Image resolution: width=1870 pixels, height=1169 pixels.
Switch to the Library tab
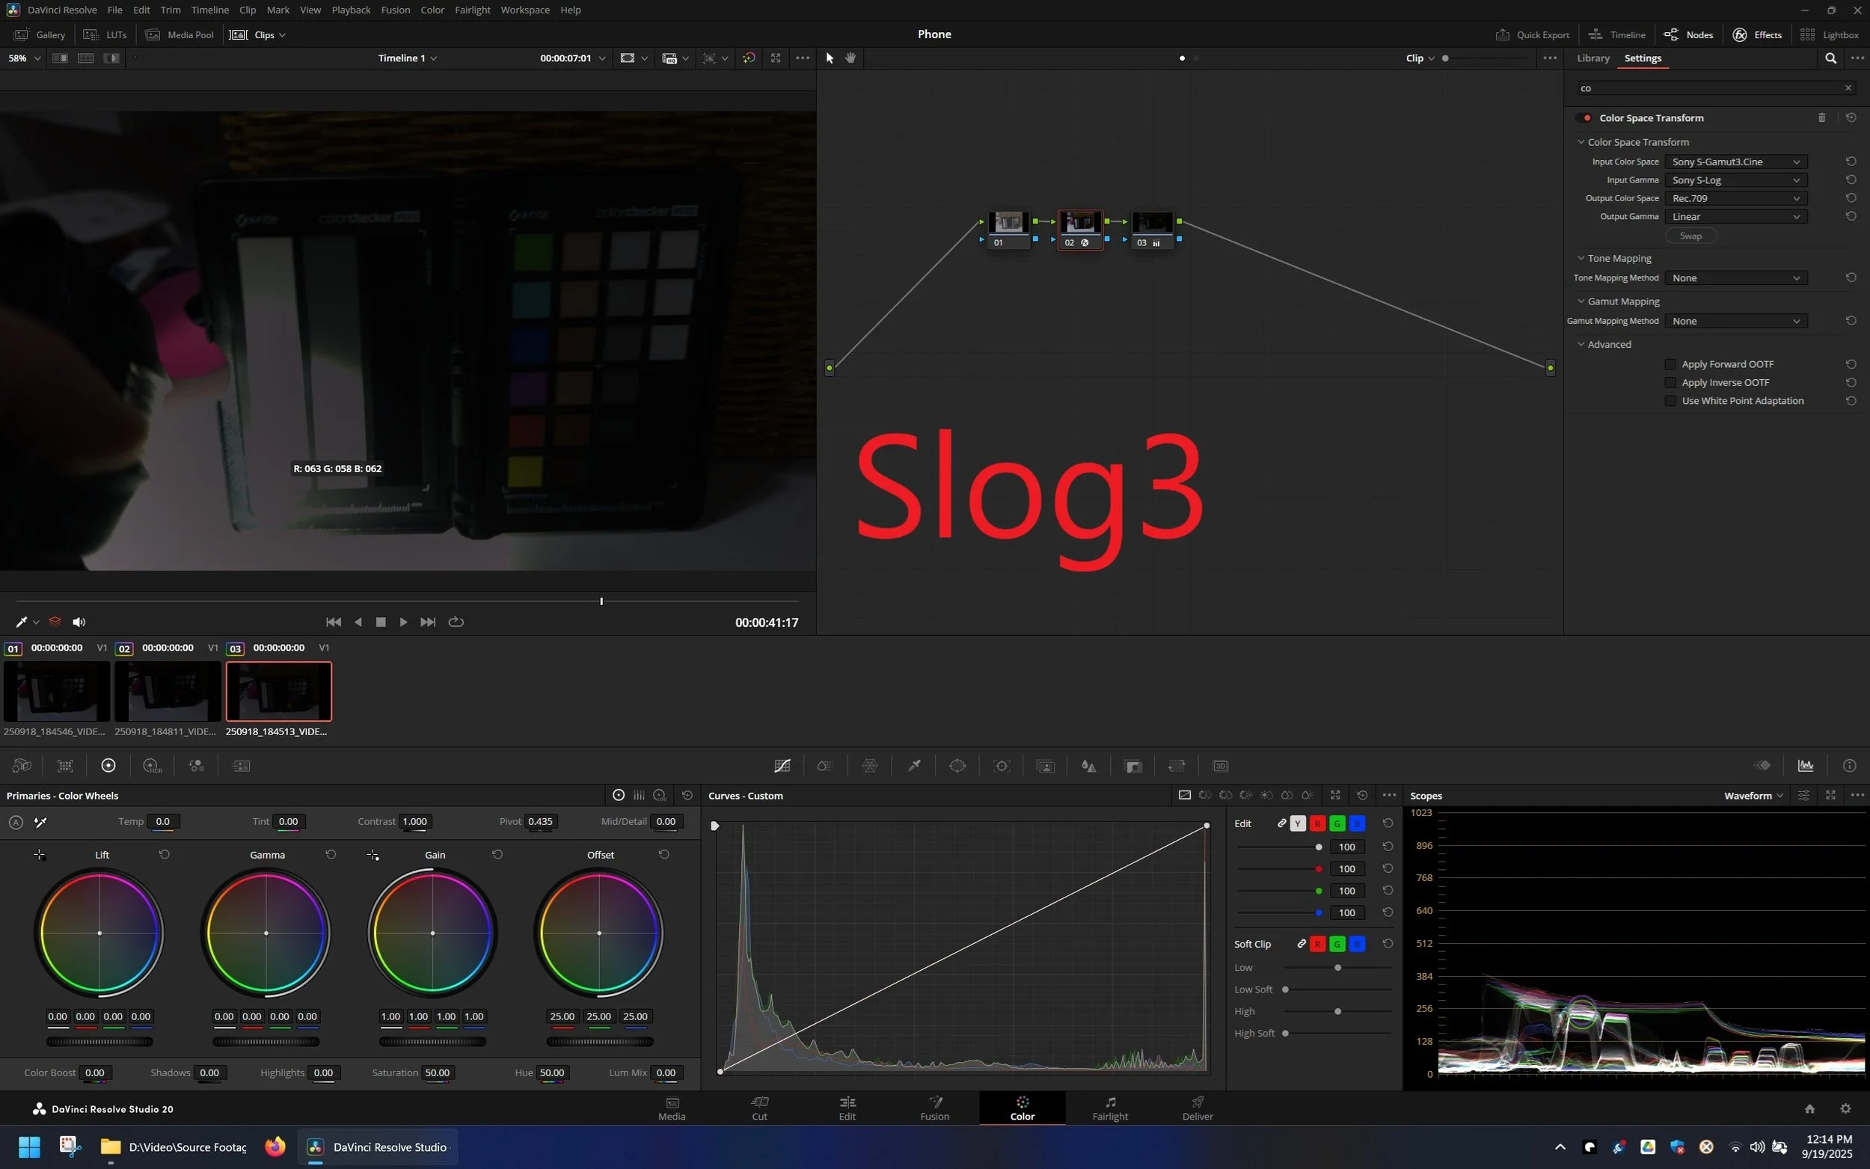coord(1592,58)
